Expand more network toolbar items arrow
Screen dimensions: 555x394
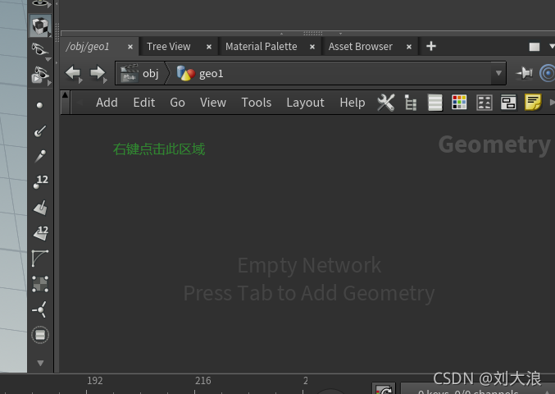(552, 103)
